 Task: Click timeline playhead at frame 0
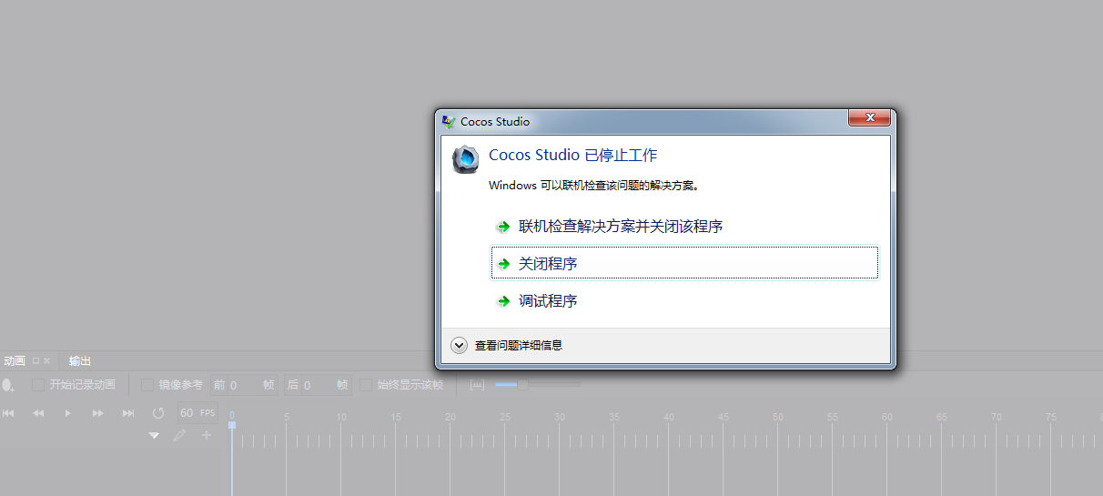tap(232, 424)
